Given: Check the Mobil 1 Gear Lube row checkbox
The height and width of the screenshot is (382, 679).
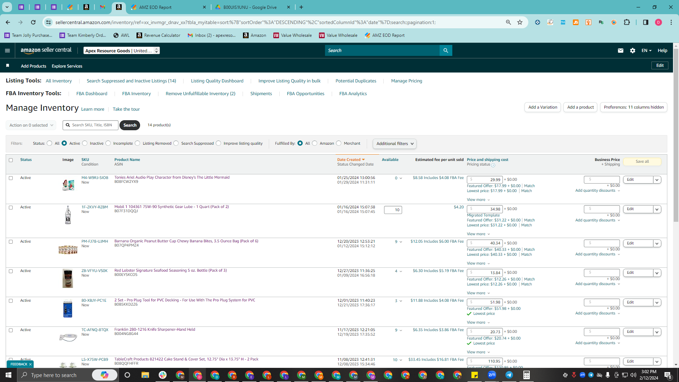Looking at the screenshot, I should click(11, 208).
